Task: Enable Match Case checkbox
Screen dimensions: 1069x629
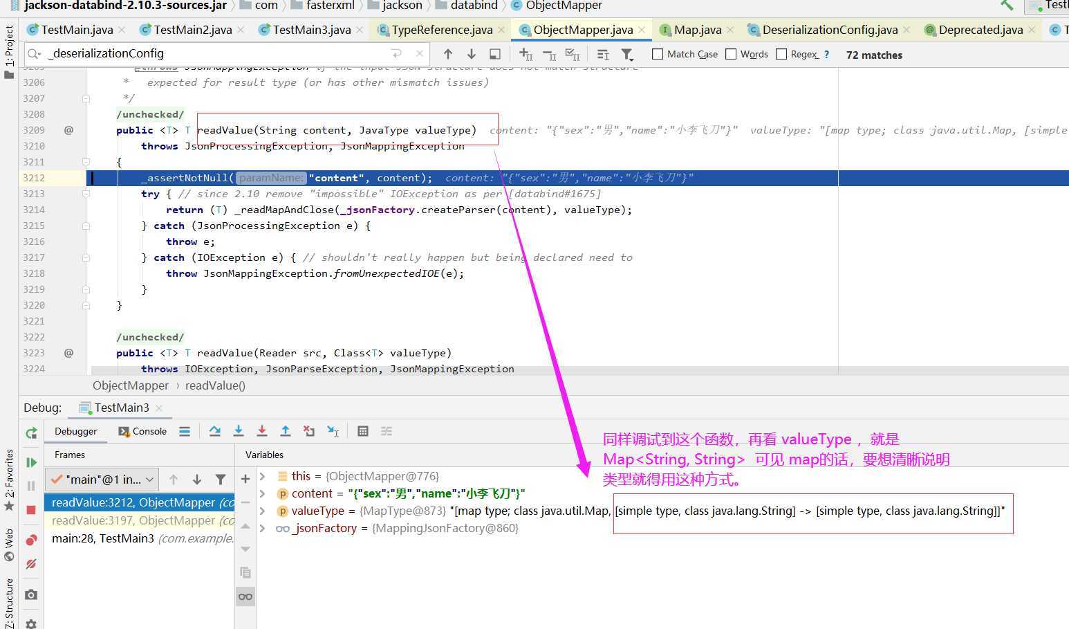Action: [658, 54]
